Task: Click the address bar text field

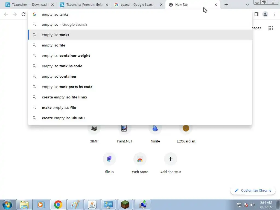Action: point(140,14)
